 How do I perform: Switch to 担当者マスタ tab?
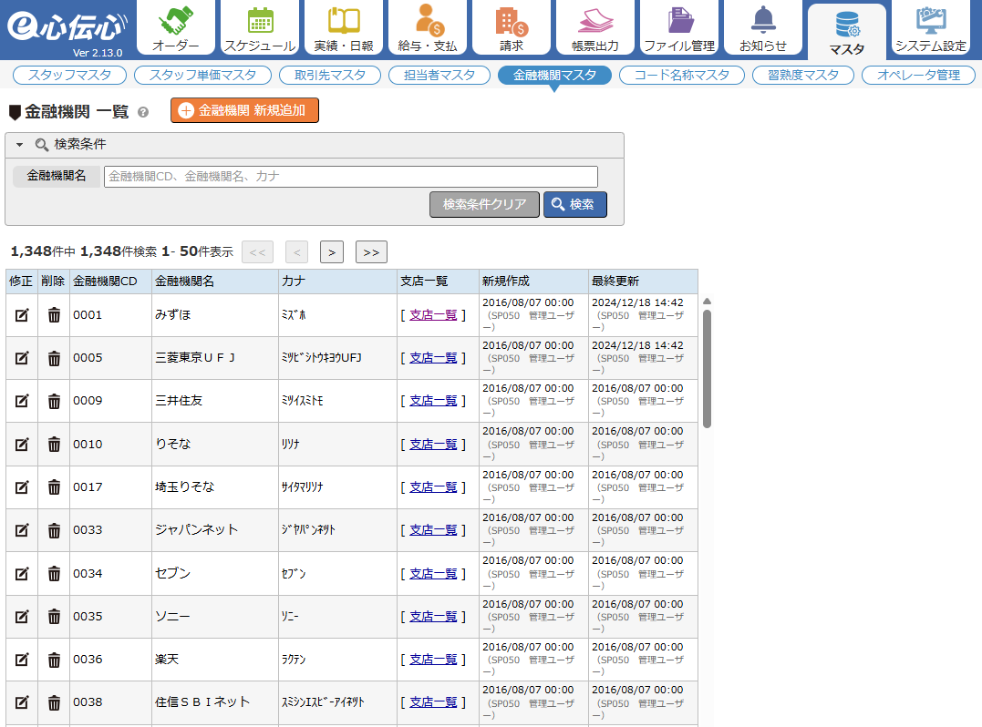coord(439,75)
